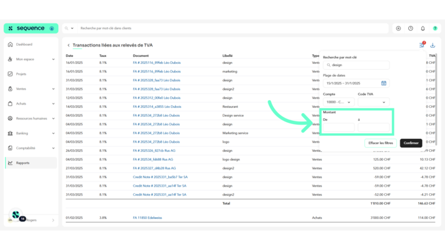Click the search magnifier icon in the top bar

(x=67, y=28)
